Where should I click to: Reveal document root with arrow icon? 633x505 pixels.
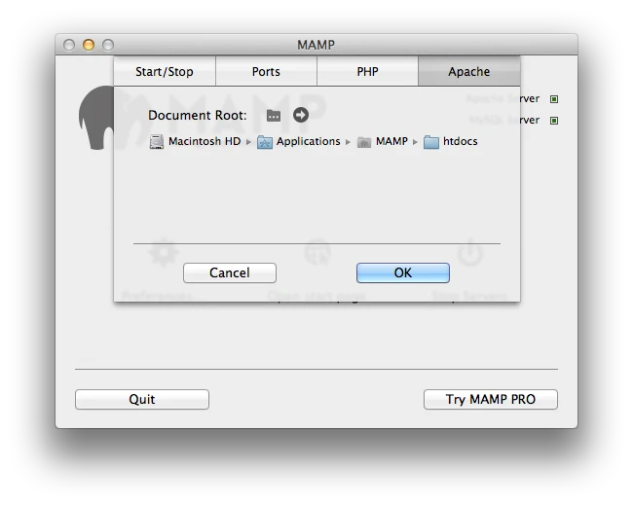(x=301, y=115)
